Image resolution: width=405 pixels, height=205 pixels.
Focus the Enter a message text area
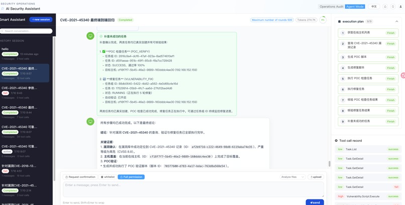(193, 189)
